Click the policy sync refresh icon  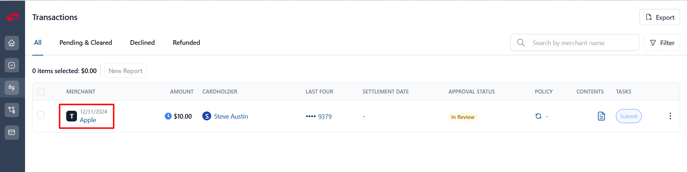538,116
